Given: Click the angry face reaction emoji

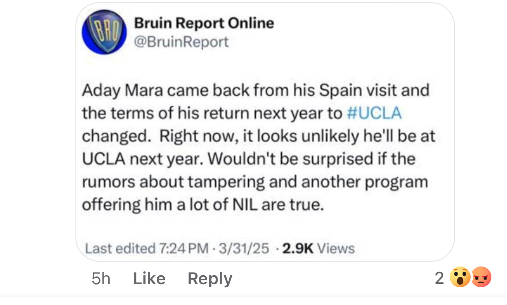Looking at the screenshot, I should pos(481,278).
